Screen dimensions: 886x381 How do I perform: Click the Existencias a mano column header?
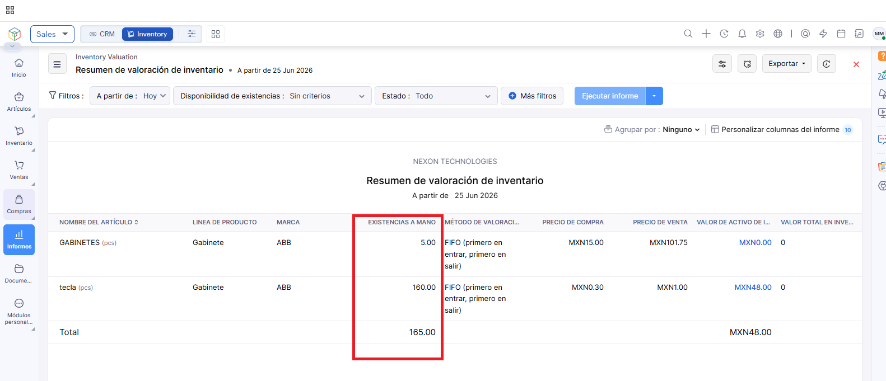tap(402, 222)
